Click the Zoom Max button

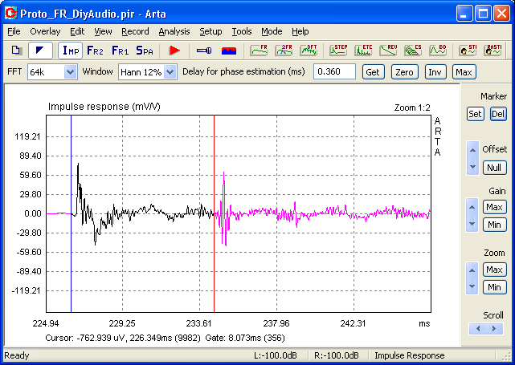click(494, 270)
